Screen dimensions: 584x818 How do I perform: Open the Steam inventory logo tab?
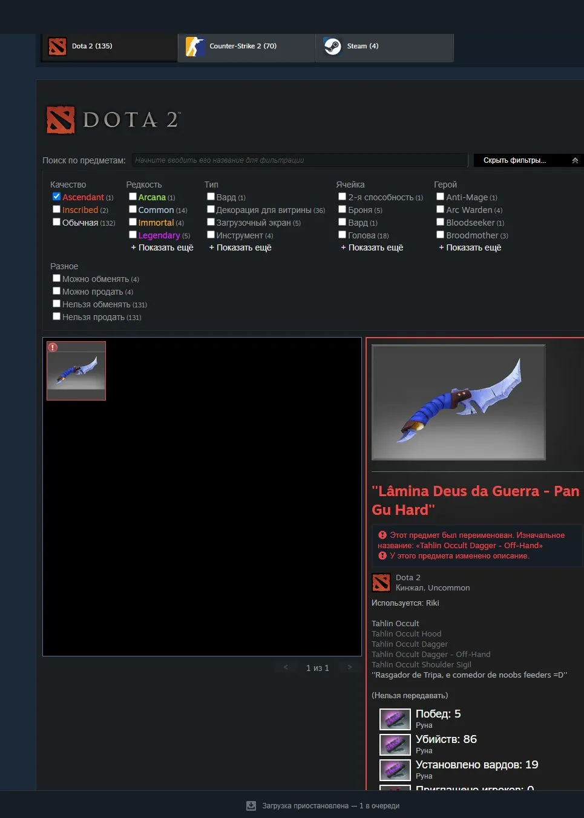pyautogui.click(x=332, y=46)
